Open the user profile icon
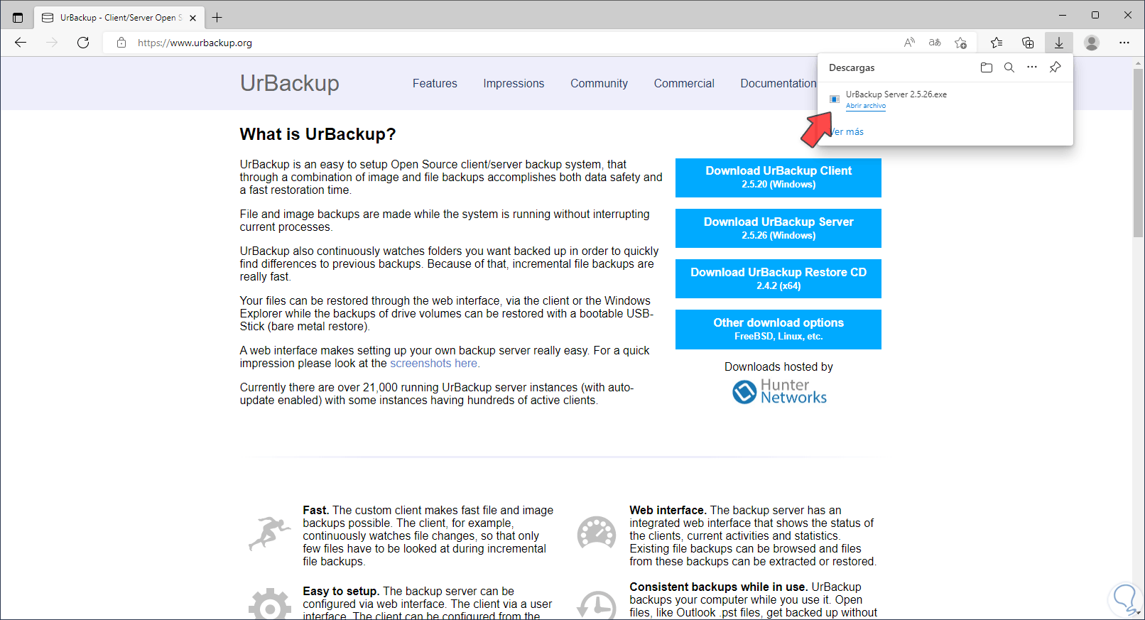The width and height of the screenshot is (1145, 620). pyautogui.click(x=1092, y=43)
